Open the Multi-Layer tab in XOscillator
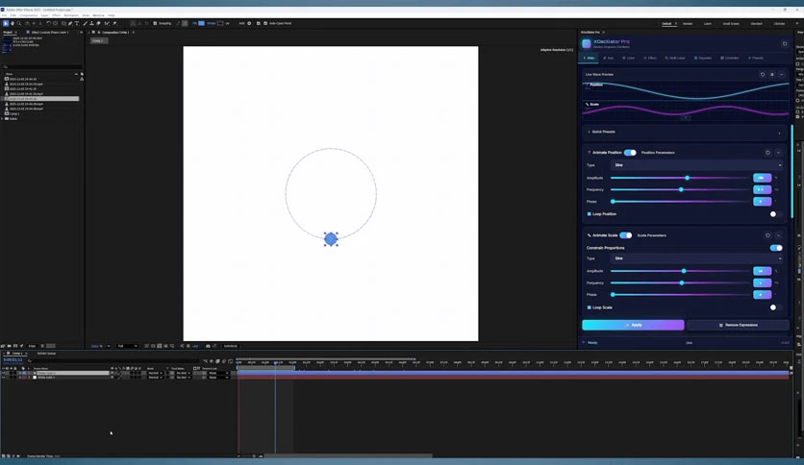Image resolution: width=804 pixels, height=465 pixels. coord(675,58)
